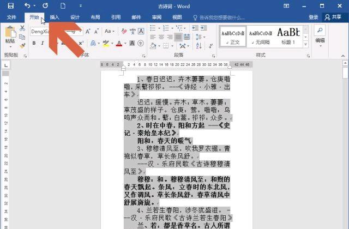The height and width of the screenshot is (229, 349).
Task: Apply multilevel list icon
Action: (x=179, y=28)
